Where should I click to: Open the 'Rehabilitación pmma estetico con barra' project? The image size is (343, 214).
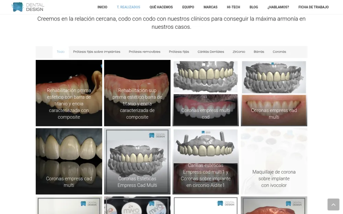69,93
